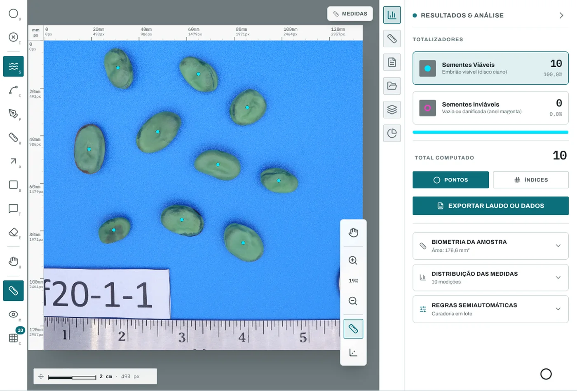577x391 pixels.
Task: Select the ruler measure tool labeled R
Action: point(13,137)
